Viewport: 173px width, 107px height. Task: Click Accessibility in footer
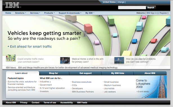67,103
